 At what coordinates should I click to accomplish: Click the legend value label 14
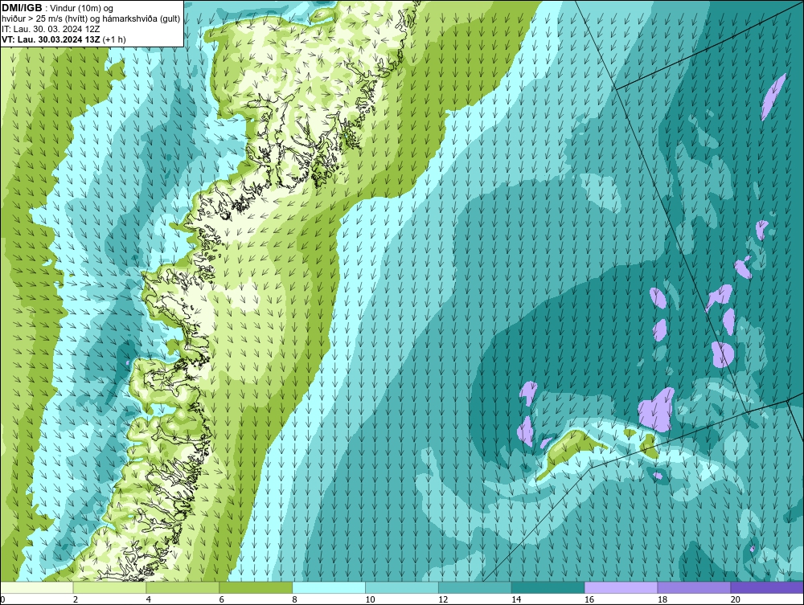pos(516,599)
